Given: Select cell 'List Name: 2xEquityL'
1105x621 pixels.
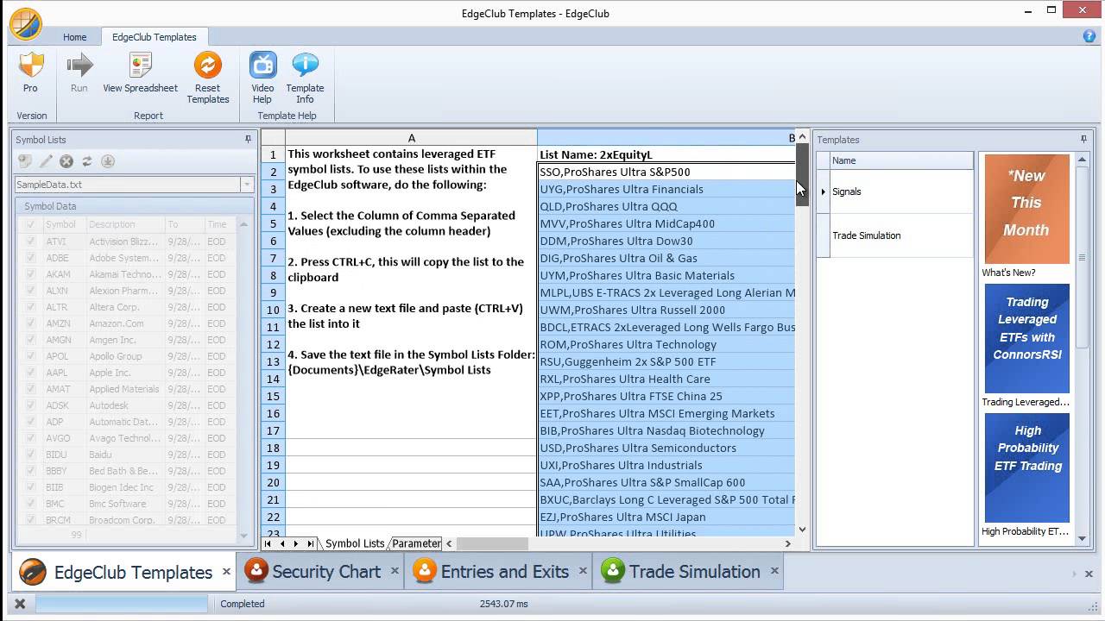Looking at the screenshot, I should 666,154.
